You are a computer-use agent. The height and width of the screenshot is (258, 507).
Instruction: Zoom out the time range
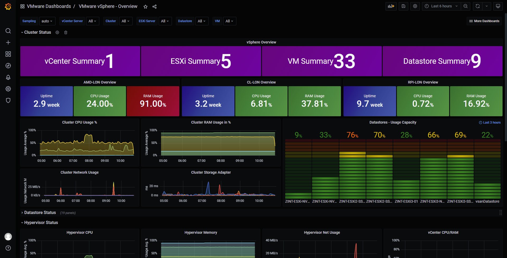(466, 6)
